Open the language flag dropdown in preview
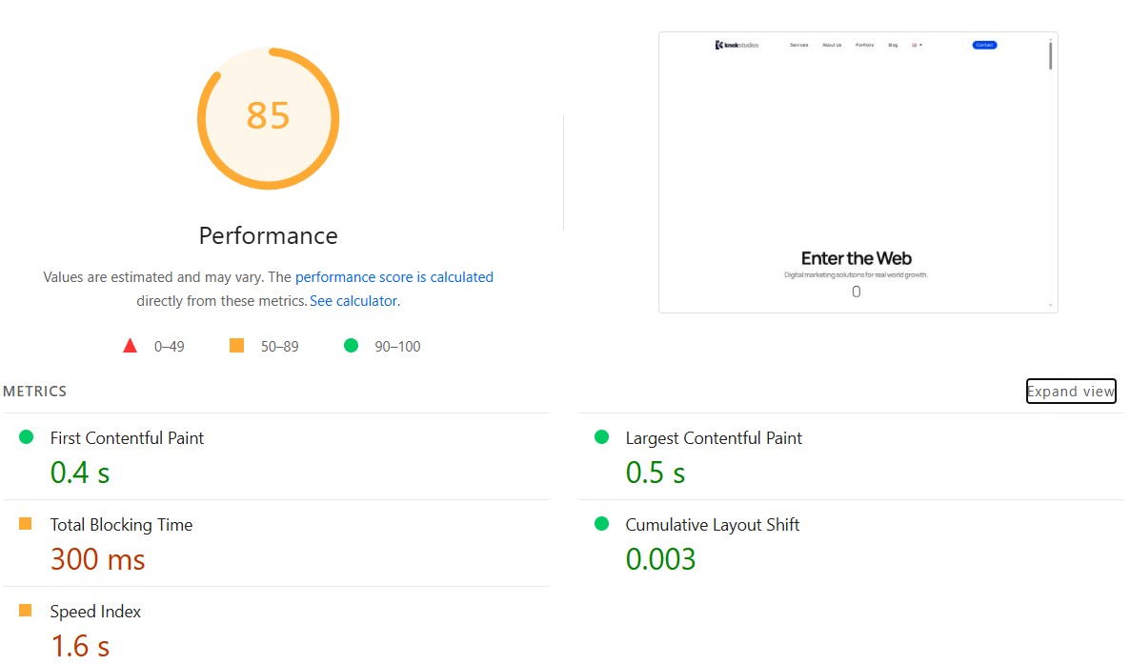Viewport: 1130px width, 665px height. (917, 45)
